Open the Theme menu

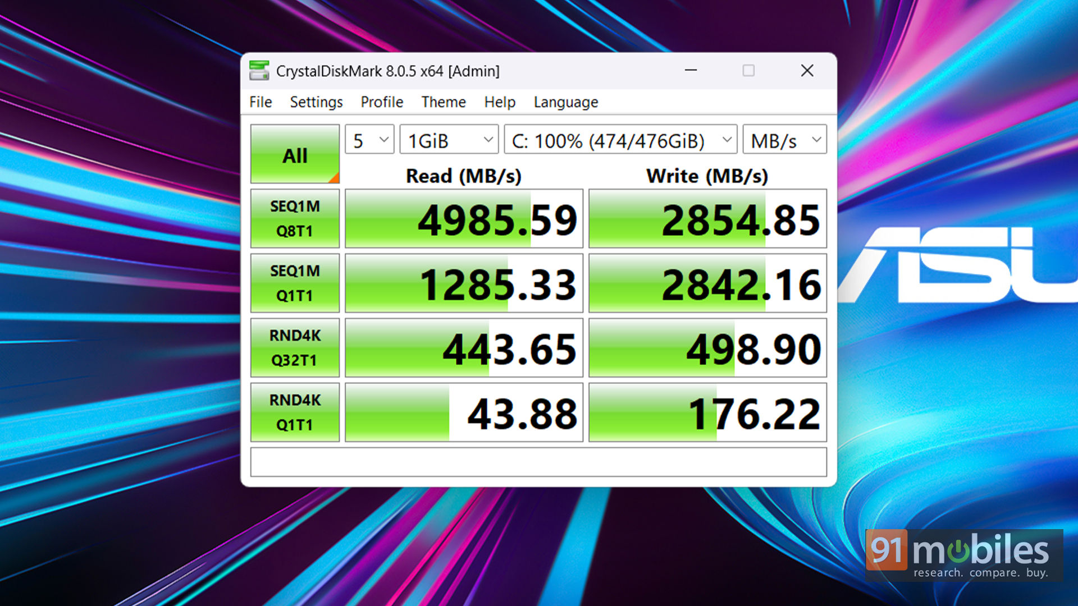pos(444,102)
